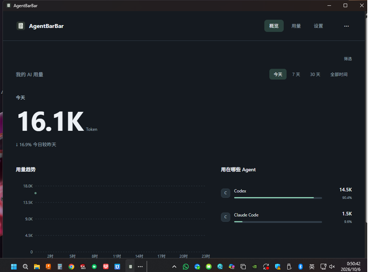Click the 16.1K token total
Screen dimensions: 373x272
51,121
